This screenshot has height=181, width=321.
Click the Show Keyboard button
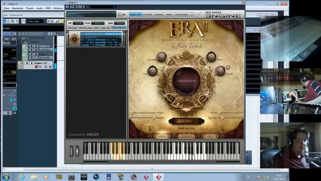pos(119,28)
